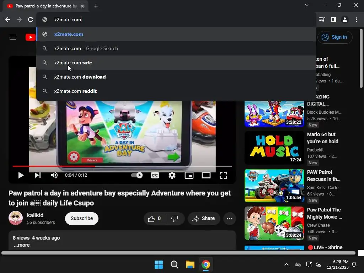Skip to the next video
Screen dimensions: 364x273
pyautogui.click(x=38, y=175)
